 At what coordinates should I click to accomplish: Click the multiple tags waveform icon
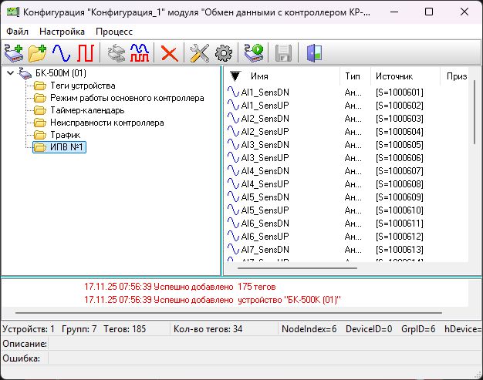pyautogui.click(x=140, y=53)
